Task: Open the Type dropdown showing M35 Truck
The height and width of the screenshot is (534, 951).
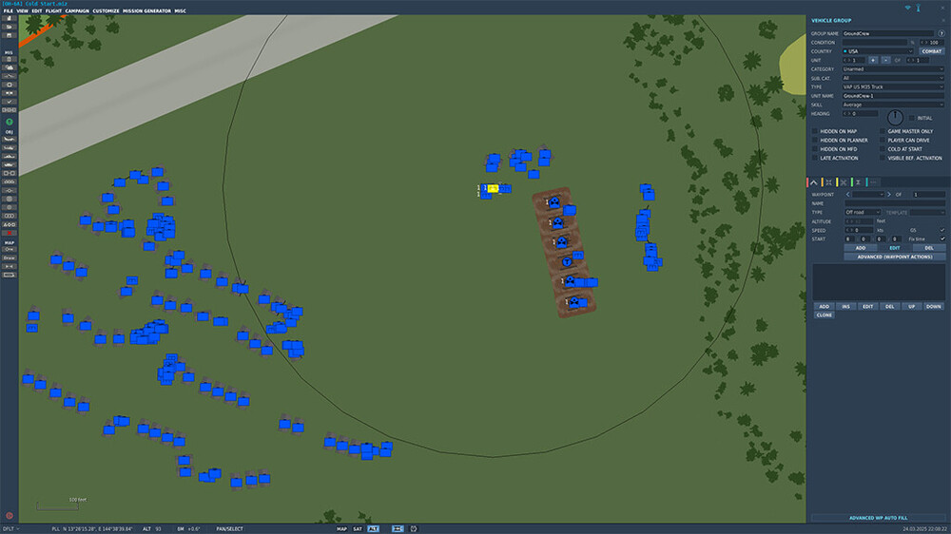Action: tap(893, 86)
